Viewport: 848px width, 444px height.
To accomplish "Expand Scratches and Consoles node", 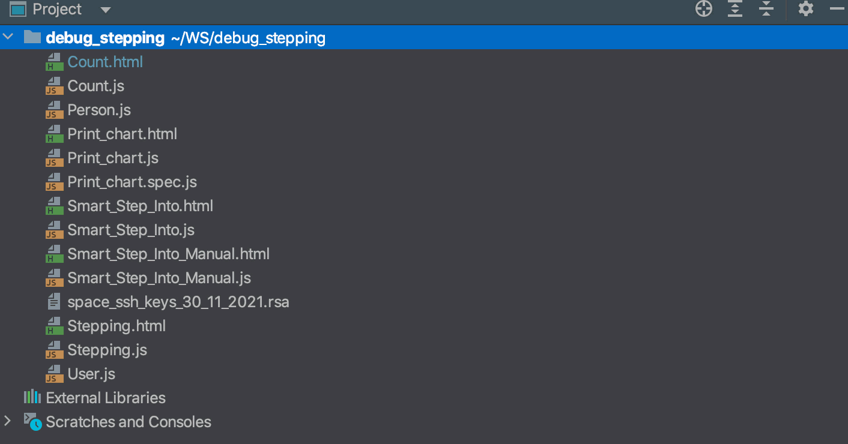I will [x=7, y=422].
